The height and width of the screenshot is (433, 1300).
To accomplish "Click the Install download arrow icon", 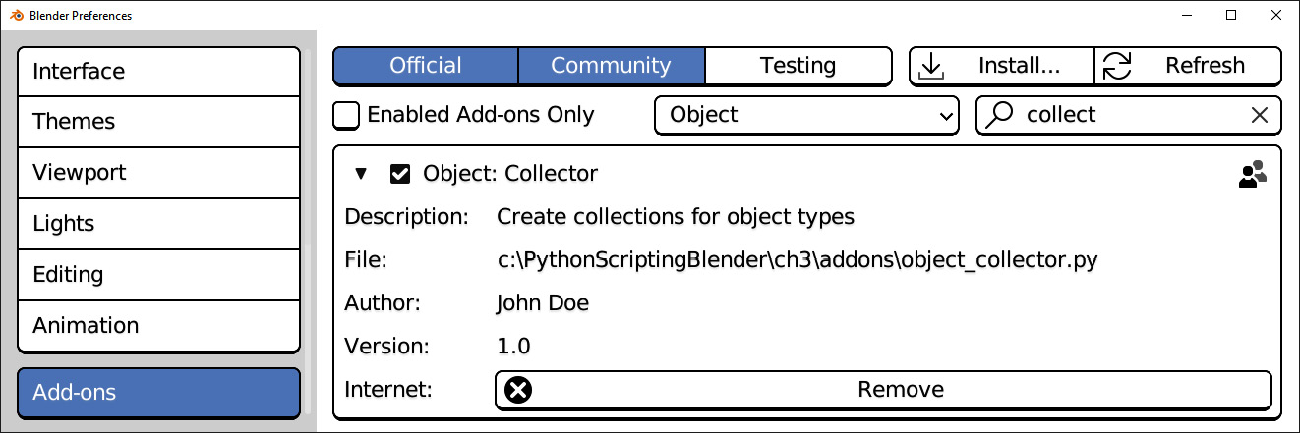I will [930, 66].
